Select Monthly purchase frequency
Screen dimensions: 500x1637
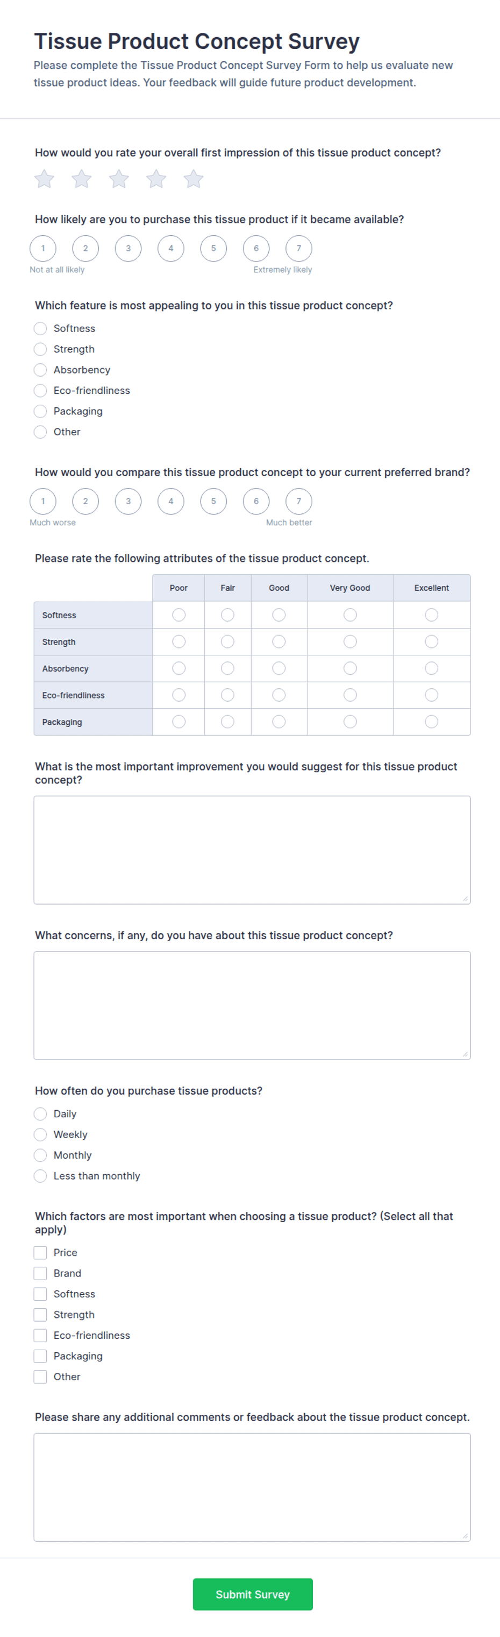click(x=40, y=1155)
